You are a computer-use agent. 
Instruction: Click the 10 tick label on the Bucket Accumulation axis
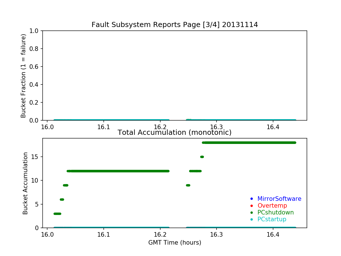coord(36,180)
